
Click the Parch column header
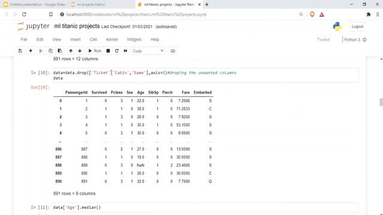click(x=168, y=93)
